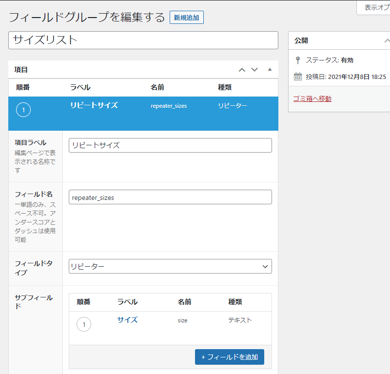Open the リピートサイズ field label link
The width and height of the screenshot is (390, 374).
94,105
